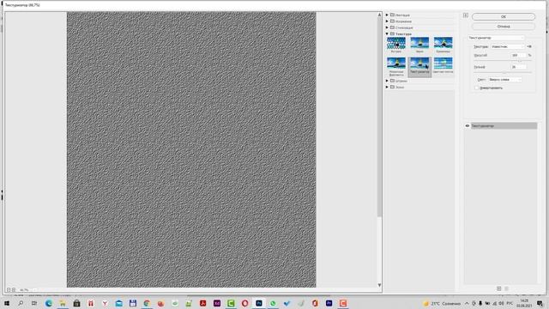Adjust the Масштаб (scaling) slider
The width and height of the screenshot is (549, 309).
(x=520, y=61)
